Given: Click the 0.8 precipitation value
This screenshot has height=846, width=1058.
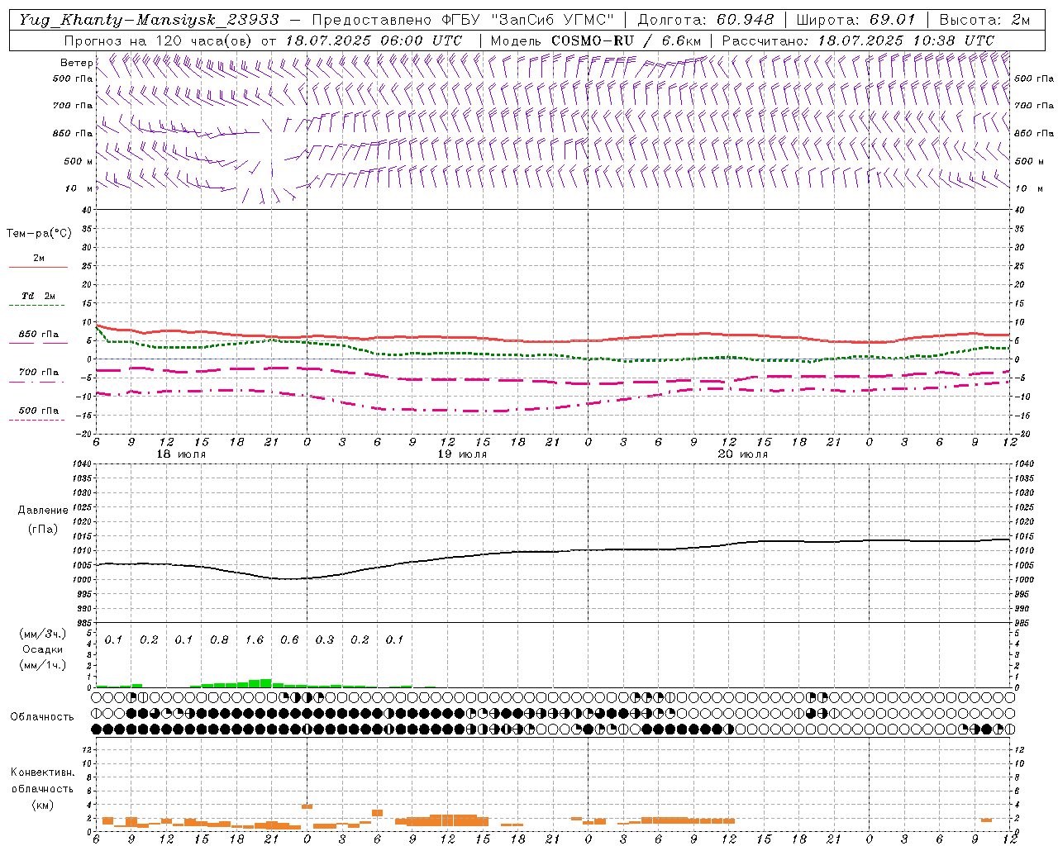Looking at the screenshot, I should coord(219,640).
